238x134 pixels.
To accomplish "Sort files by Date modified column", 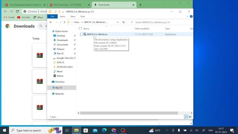I will (142, 29).
